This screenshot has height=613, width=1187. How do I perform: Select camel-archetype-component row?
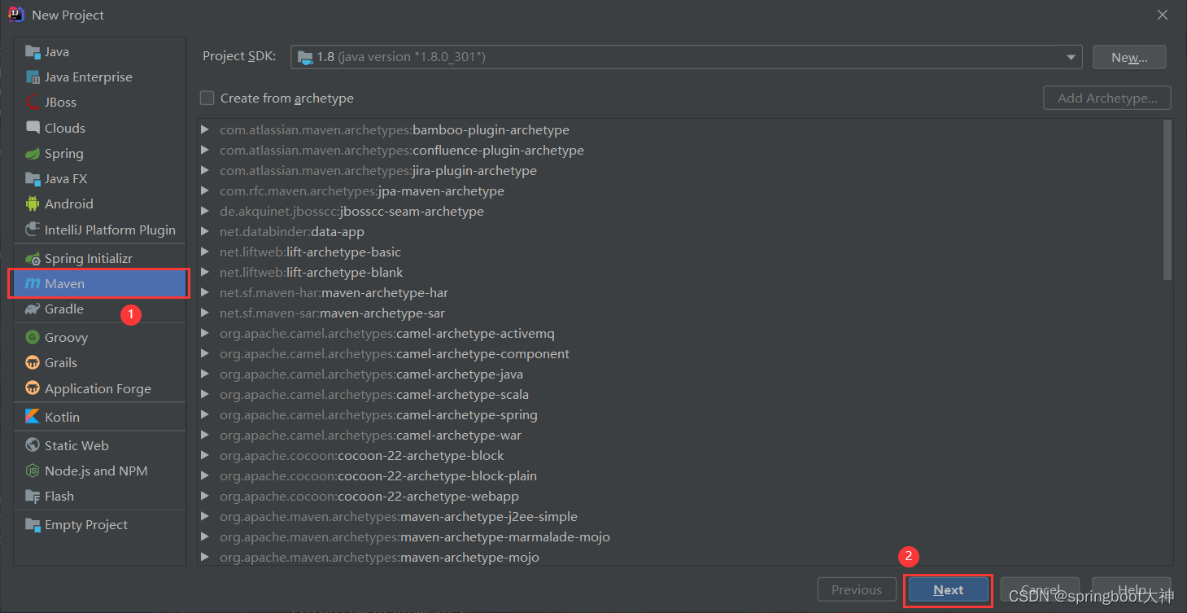point(680,354)
